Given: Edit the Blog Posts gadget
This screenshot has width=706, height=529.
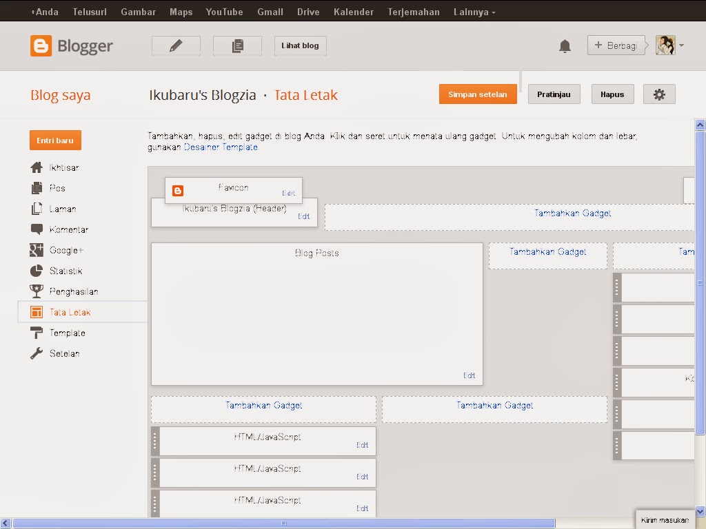Looking at the screenshot, I should (469, 375).
